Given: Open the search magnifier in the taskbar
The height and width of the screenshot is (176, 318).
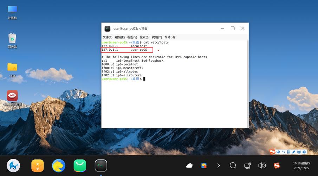Looking at the screenshot, I should tap(233, 165).
